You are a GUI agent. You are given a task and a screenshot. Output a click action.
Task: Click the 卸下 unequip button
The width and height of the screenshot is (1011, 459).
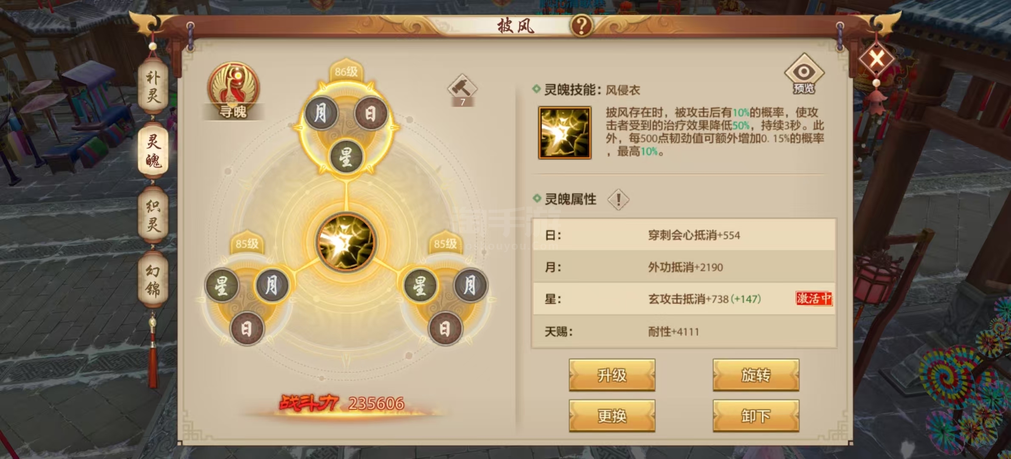pyautogui.click(x=756, y=416)
